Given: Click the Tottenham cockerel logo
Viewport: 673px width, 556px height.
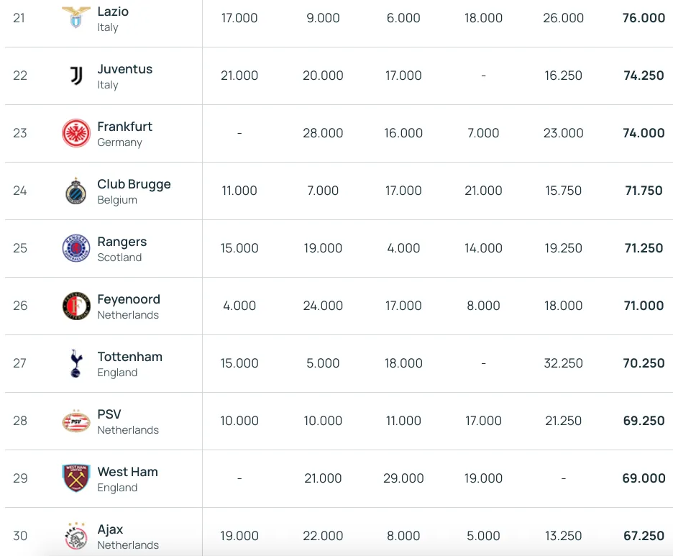Looking at the screenshot, I should (x=76, y=363).
